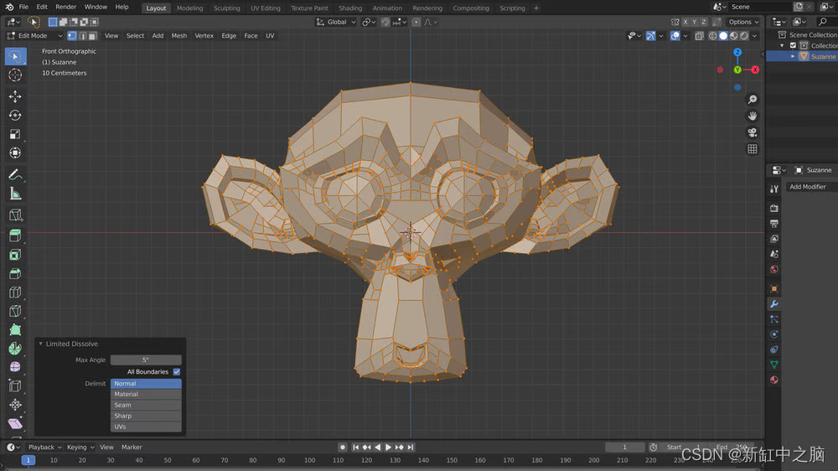Open the Keying dropdown in timeline
Viewport: 838px width, 471px height.
(x=80, y=447)
